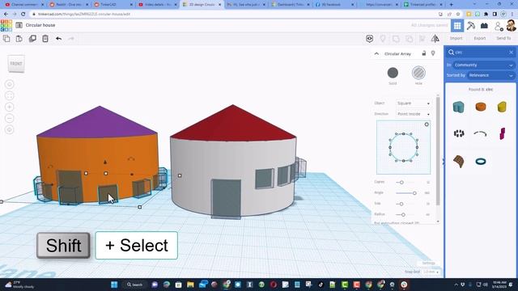
Task: Zoom out with the minus button
Action: click(10, 118)
